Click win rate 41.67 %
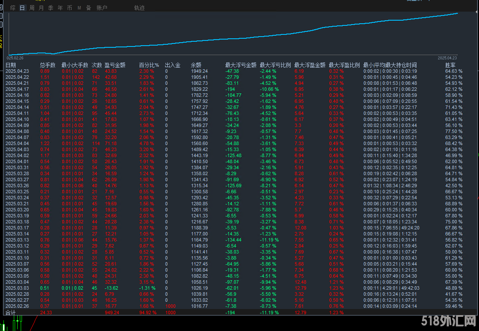Image resolution: width=479 pixels, height=331 pixels. (x=454, y=294)
